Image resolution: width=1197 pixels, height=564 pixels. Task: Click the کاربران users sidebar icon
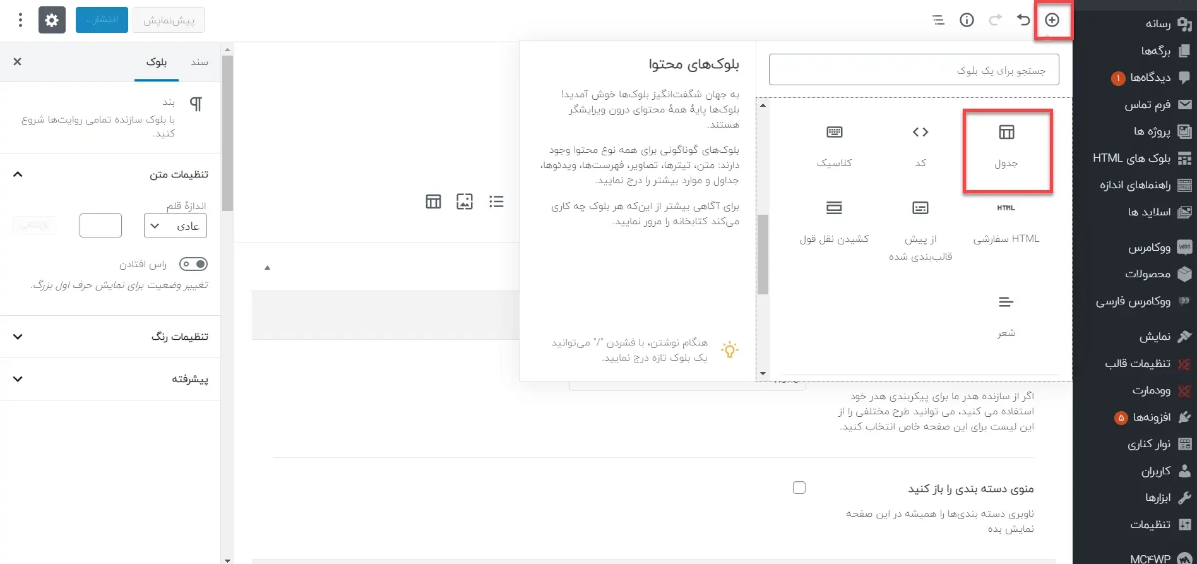(1184, 471)
